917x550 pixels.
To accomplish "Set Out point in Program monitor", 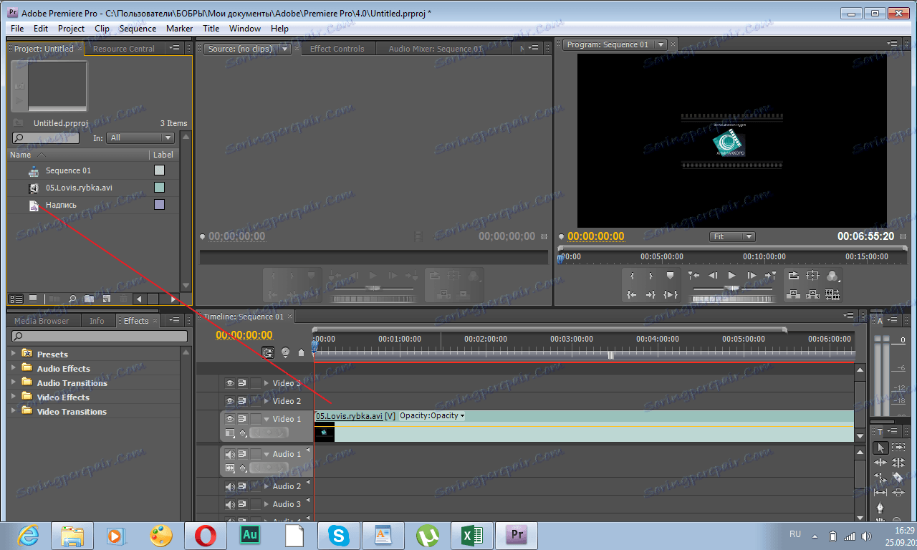I will [x=650, y=276].
